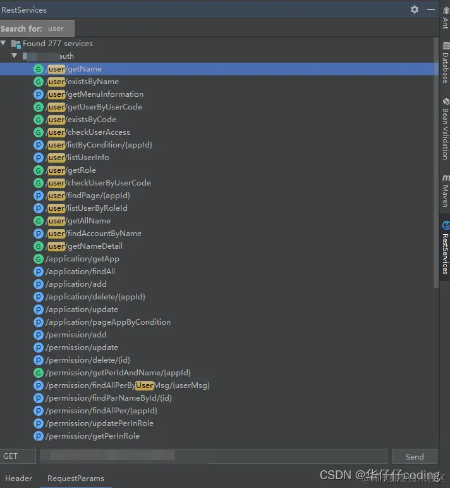Open the Maven tool window
450x488 pixels.
(446, 191)
